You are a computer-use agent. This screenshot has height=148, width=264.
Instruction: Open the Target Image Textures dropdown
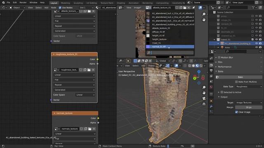point(249,102)
